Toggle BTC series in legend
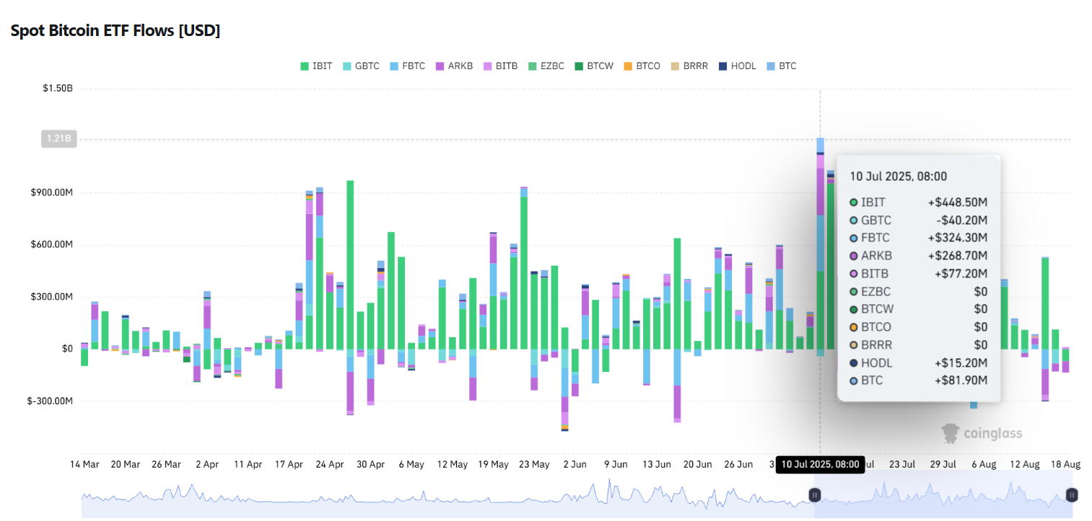This screenshot has height=521, width=1092. (781, 66)
